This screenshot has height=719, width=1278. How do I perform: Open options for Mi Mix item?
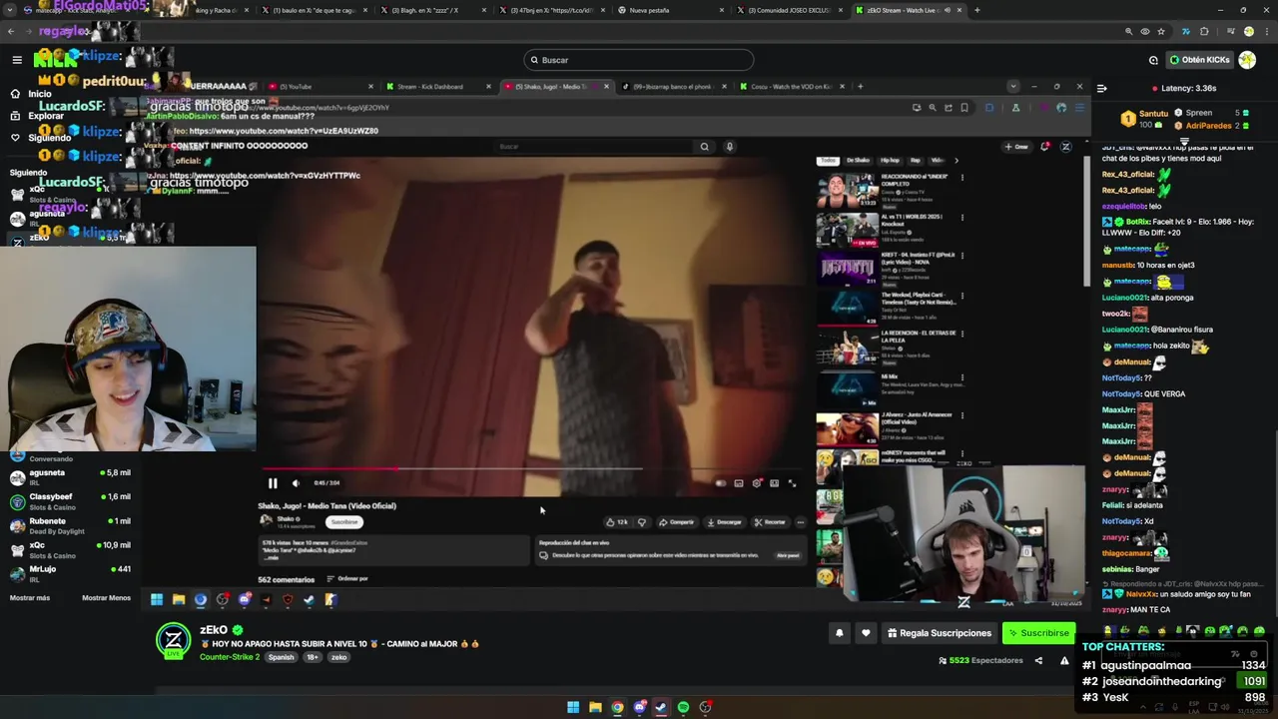pos(962,376)
